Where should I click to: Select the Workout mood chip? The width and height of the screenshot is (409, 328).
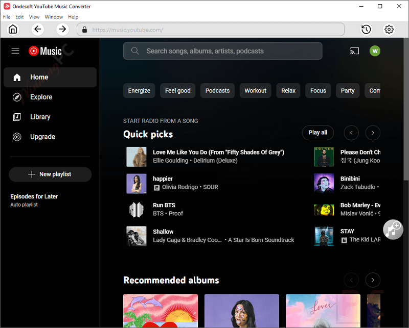point(255,91)
